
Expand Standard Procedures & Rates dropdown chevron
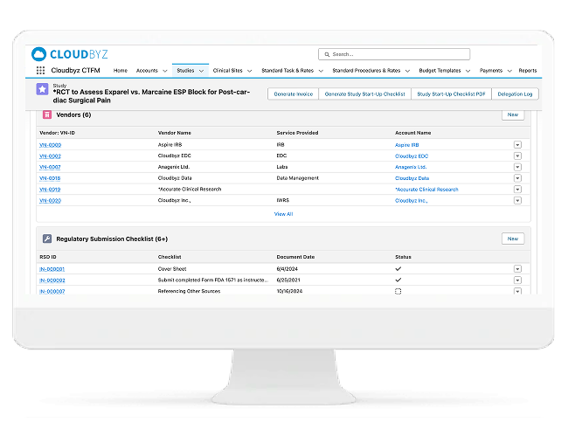pos(407,71)
